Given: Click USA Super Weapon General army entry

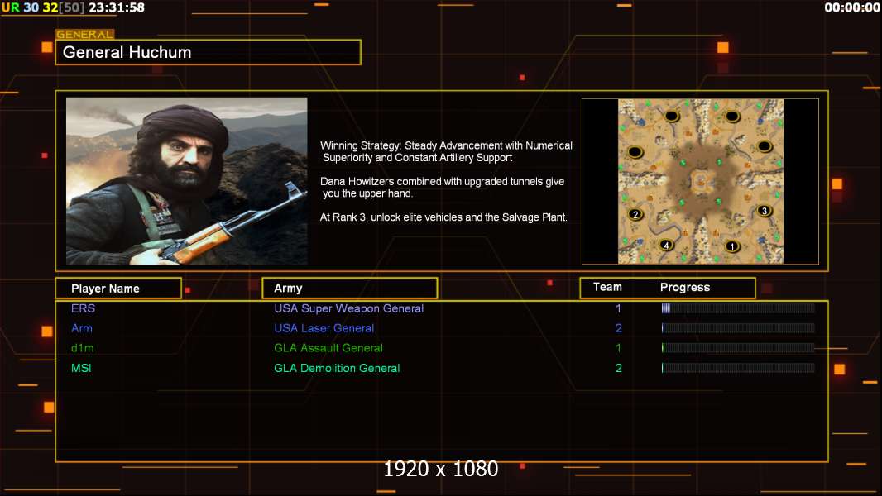Looking at the screenshot, I should [349, 308].
